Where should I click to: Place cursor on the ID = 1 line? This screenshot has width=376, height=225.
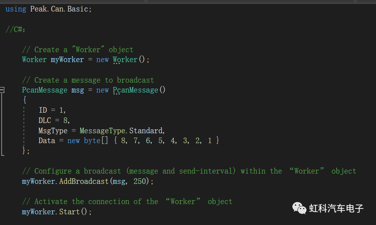tap(52, 110)
